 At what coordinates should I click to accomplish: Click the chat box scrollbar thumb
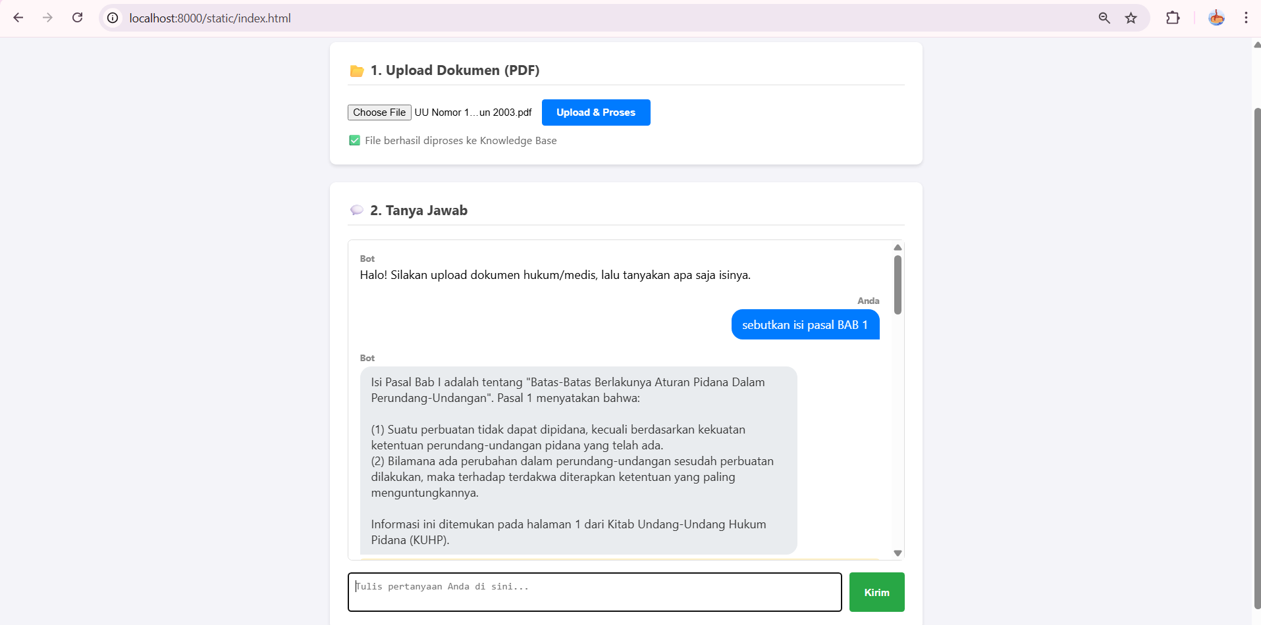point(898,284)
